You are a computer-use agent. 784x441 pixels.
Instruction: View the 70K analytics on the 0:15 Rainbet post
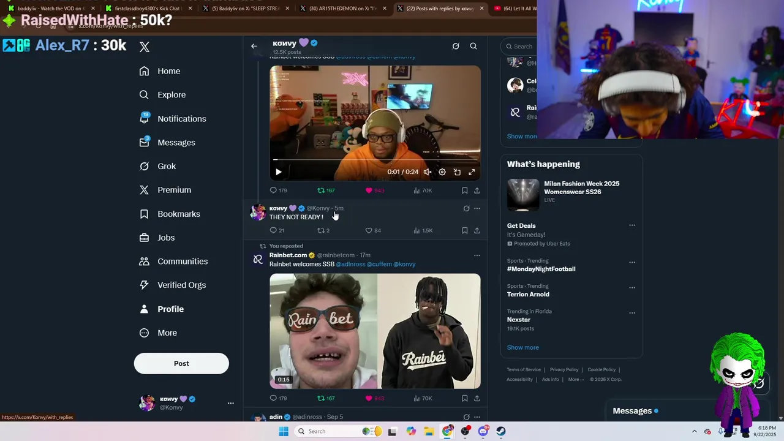[x=423, y=398]
